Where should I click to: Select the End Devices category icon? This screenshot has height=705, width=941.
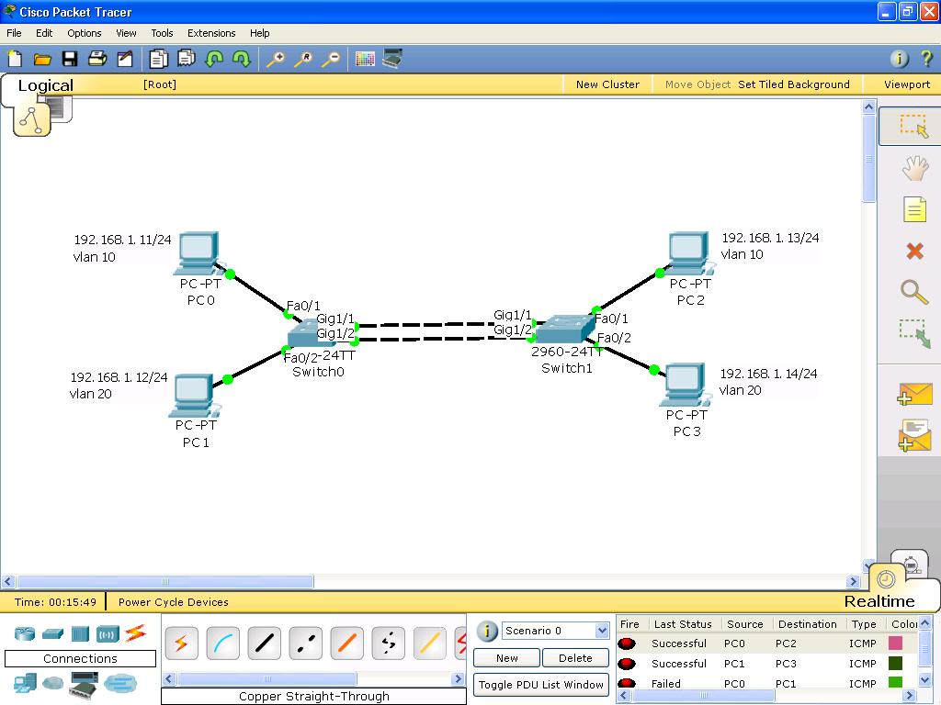pyautogui.click(x=25, y=683)
